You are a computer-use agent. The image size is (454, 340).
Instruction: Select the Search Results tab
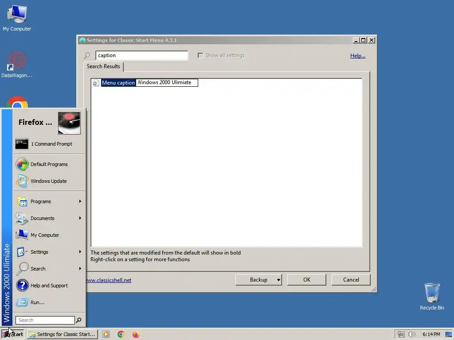pos(103,66)
